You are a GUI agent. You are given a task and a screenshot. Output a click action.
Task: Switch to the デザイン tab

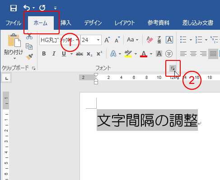(x=93, y=23)
